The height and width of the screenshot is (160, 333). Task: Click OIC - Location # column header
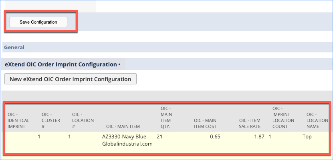pos(83,120)
